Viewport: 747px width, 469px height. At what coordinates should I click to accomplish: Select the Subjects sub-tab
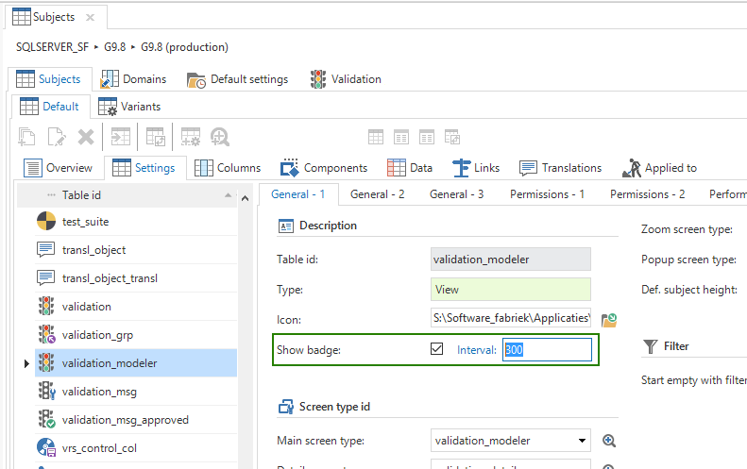48,79
